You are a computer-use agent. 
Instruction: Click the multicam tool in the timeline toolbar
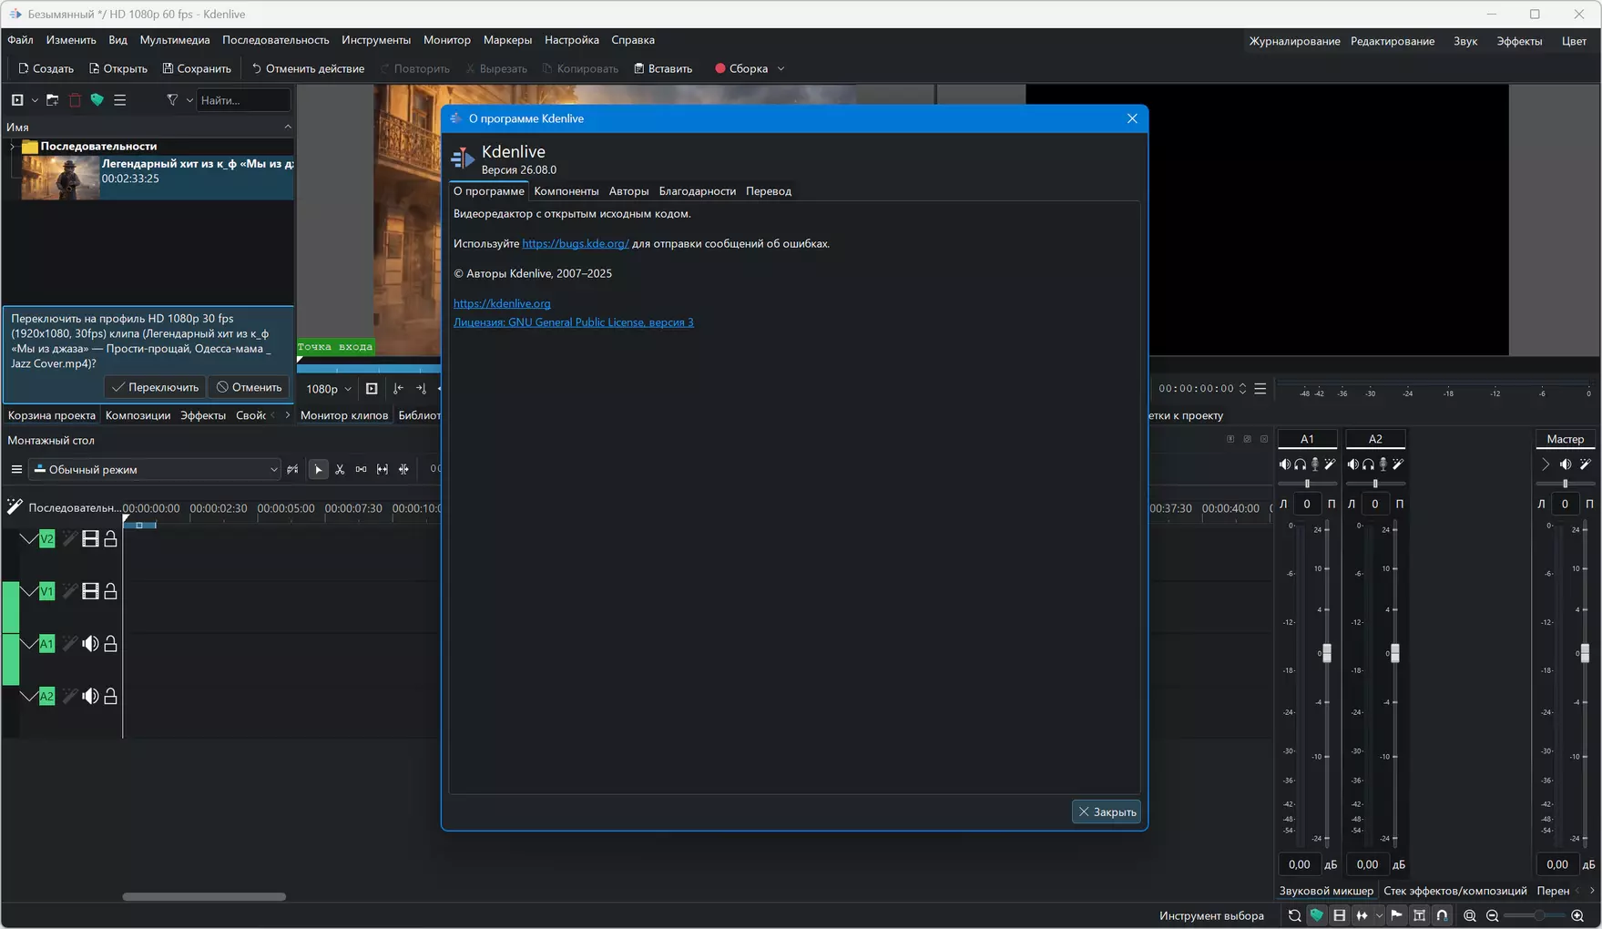[x=404, y=470]
